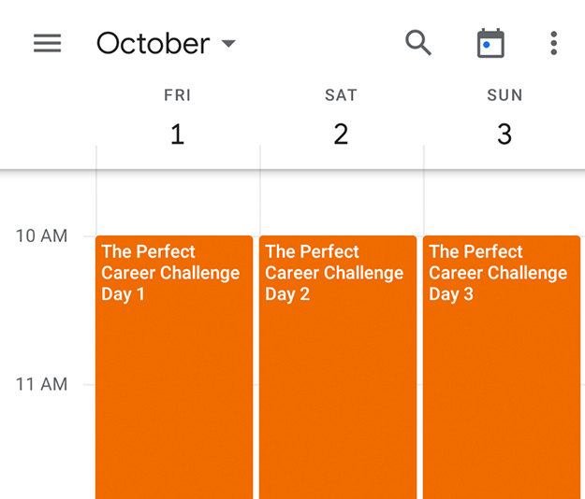Click the 11 AM time label
Screen dimensions: 585x499
tap(41, 384)
